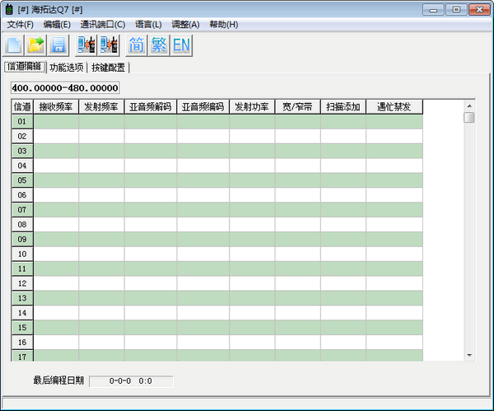Click the scroll down arrow of channel list
The height and width of the screenshot is (411, 494).
click(469, 355)
